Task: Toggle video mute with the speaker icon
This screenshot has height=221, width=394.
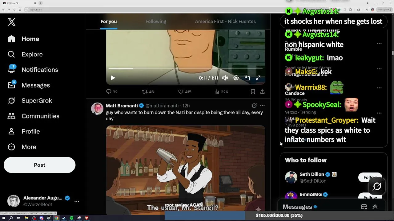Action: tap(225, 78)
